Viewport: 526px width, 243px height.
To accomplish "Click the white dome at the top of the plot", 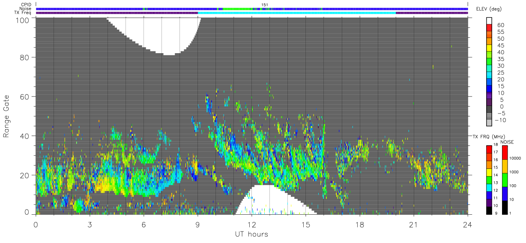I will [154, 36].
